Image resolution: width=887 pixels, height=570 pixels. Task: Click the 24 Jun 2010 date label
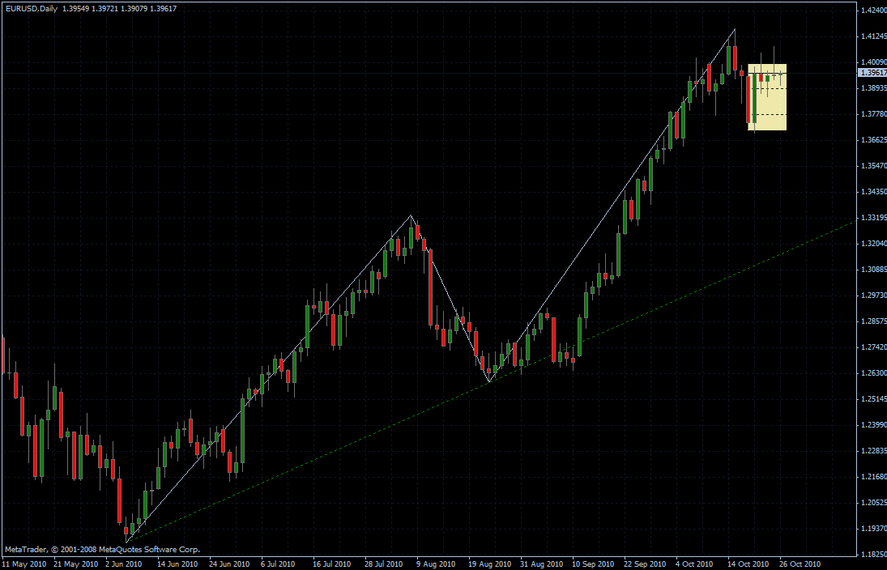[229, 564]
